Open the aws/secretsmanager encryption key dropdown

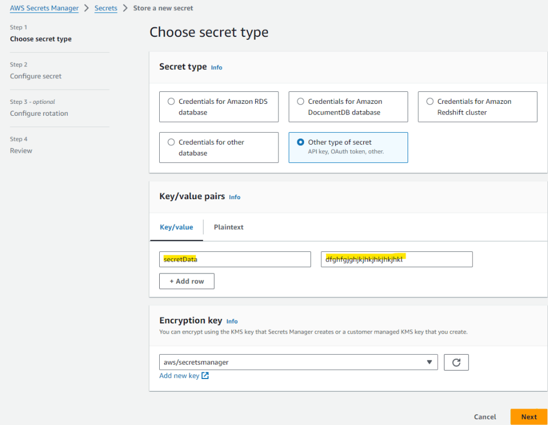[x=298, y=362]
